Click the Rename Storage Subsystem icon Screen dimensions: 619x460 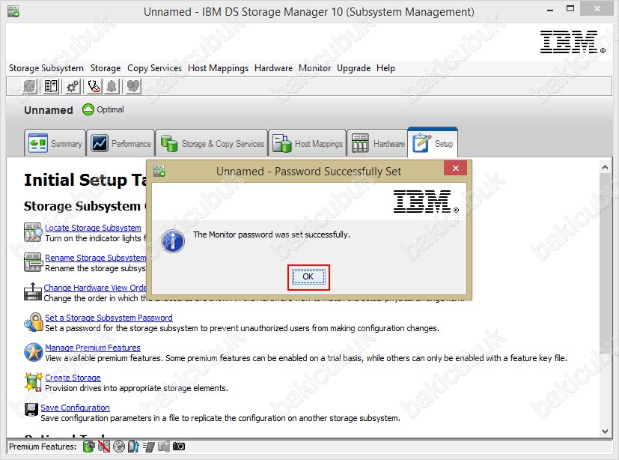[x=33, y=262]
